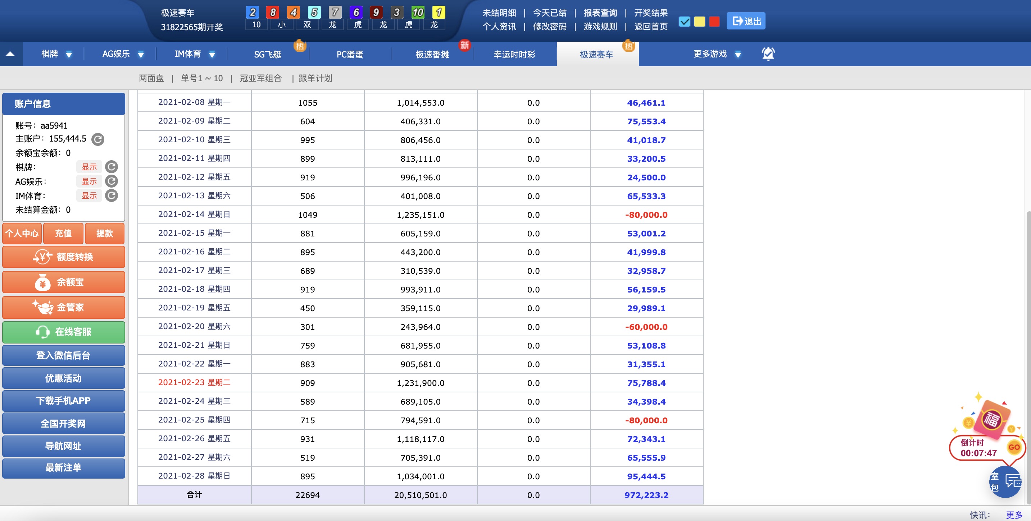Open 金管家
Viewport: 1031px width, 521px height.
tap(64, 307)
